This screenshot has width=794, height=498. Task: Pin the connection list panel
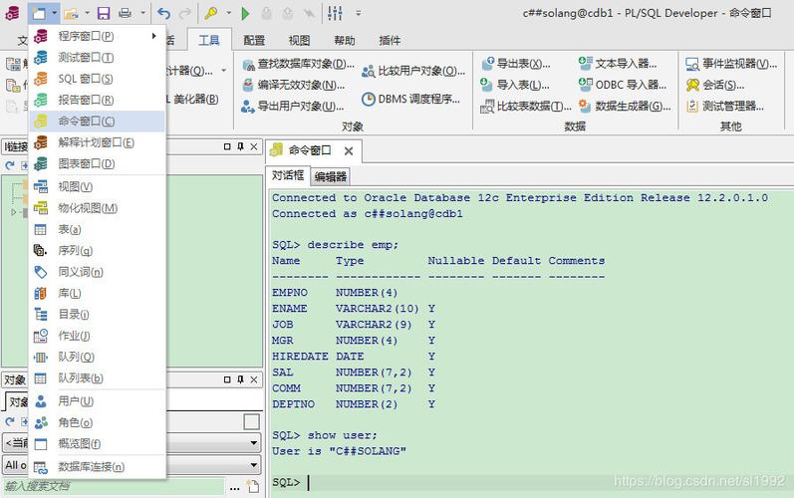240,146
